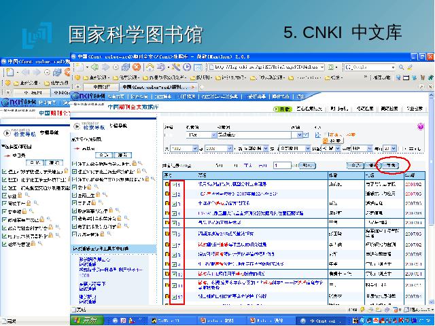Click 清除 button in front navigation panel
Viewport: 435px width, 326px height.
click(x=122, y=155)
